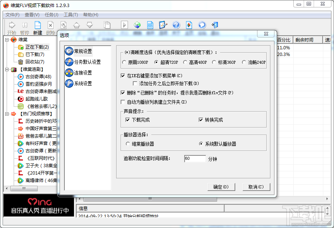
Task: Click the move-down arrow toolbar icon
Action: point(90,25)
